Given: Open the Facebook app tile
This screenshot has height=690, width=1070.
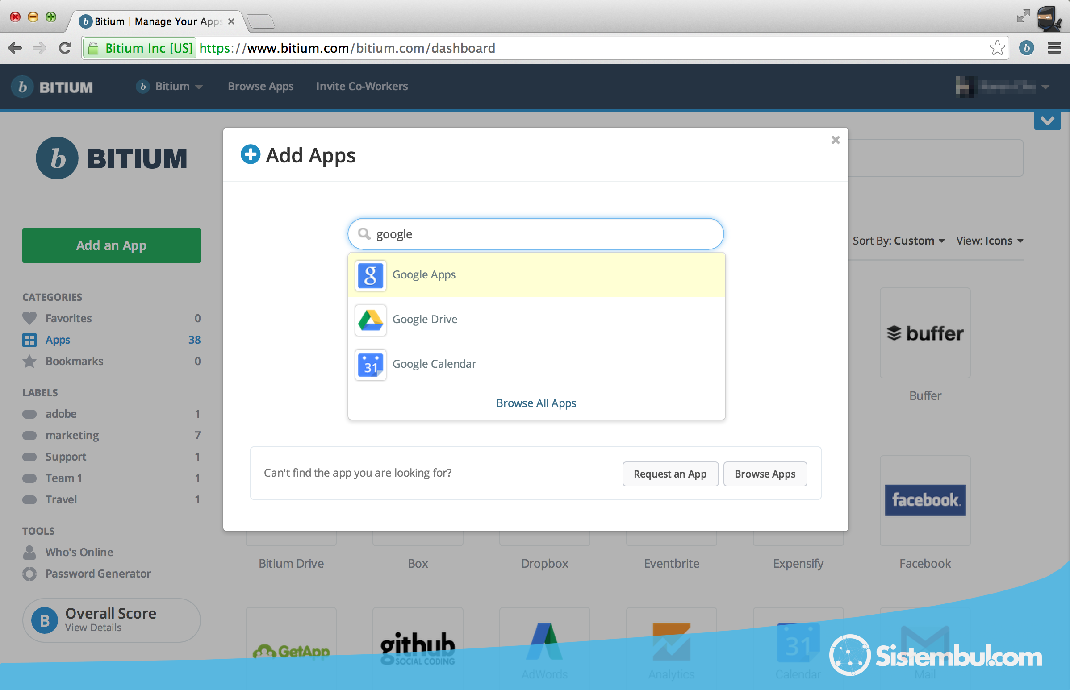Looking at the screenshot, I should click(x=925, y=500).
